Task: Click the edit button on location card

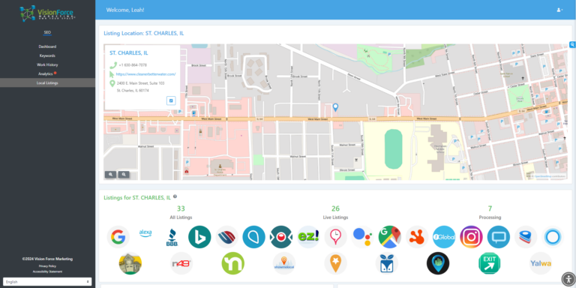Action: pyautogui.click(x=171, y=100)
